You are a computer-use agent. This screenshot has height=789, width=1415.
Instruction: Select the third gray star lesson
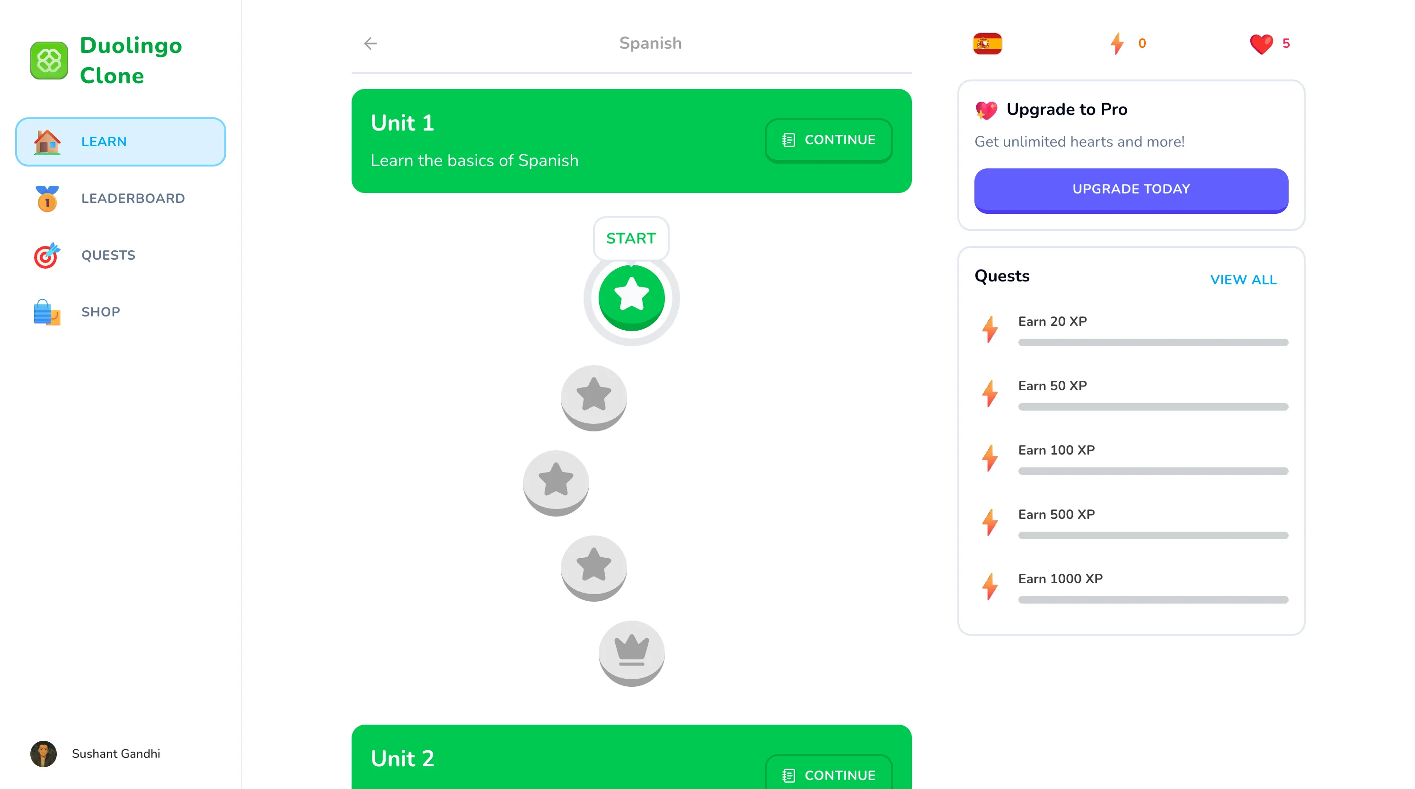[593, 567]
